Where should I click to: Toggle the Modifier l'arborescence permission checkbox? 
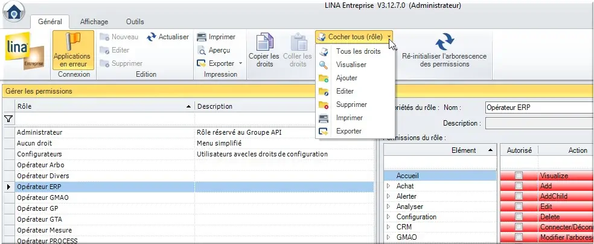[x=519, y=237]
